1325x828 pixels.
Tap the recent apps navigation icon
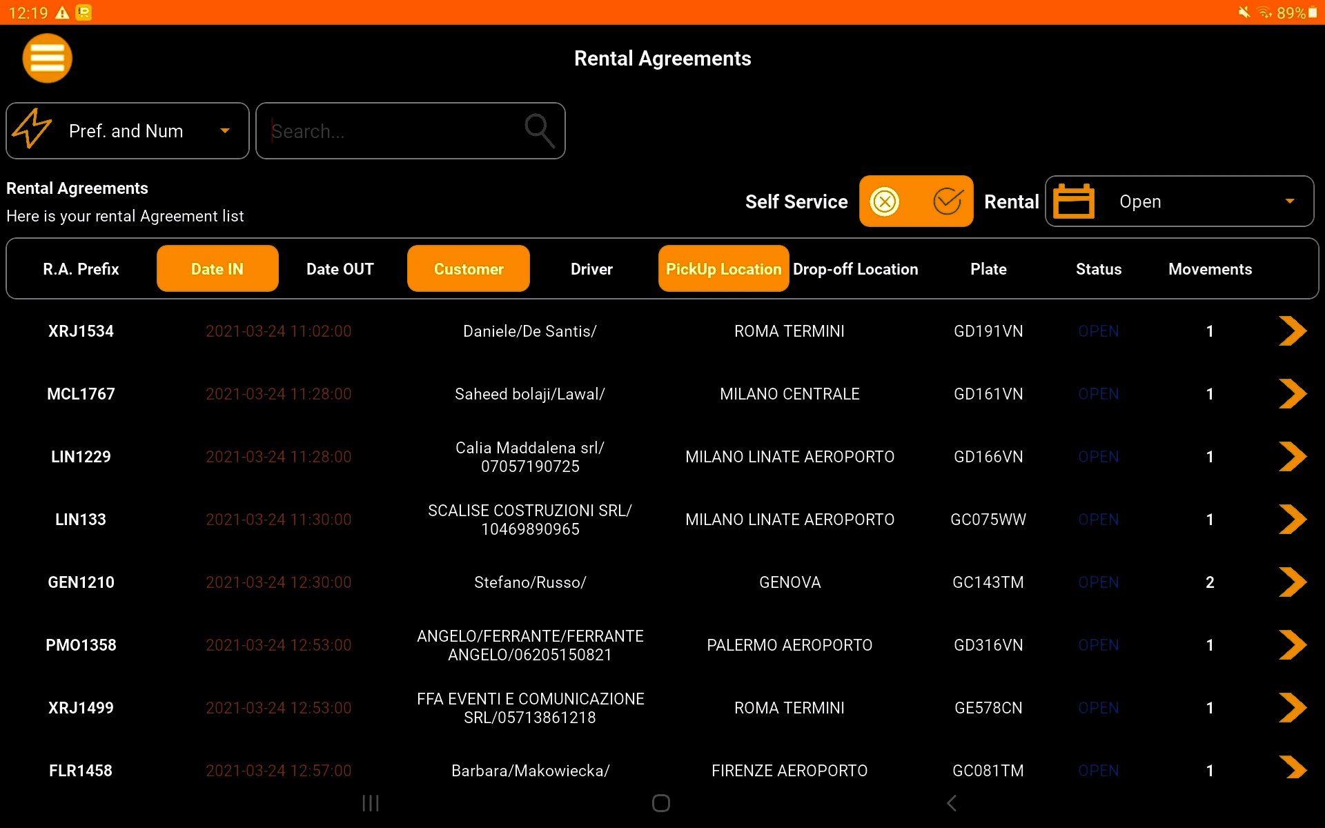(371, 803)
